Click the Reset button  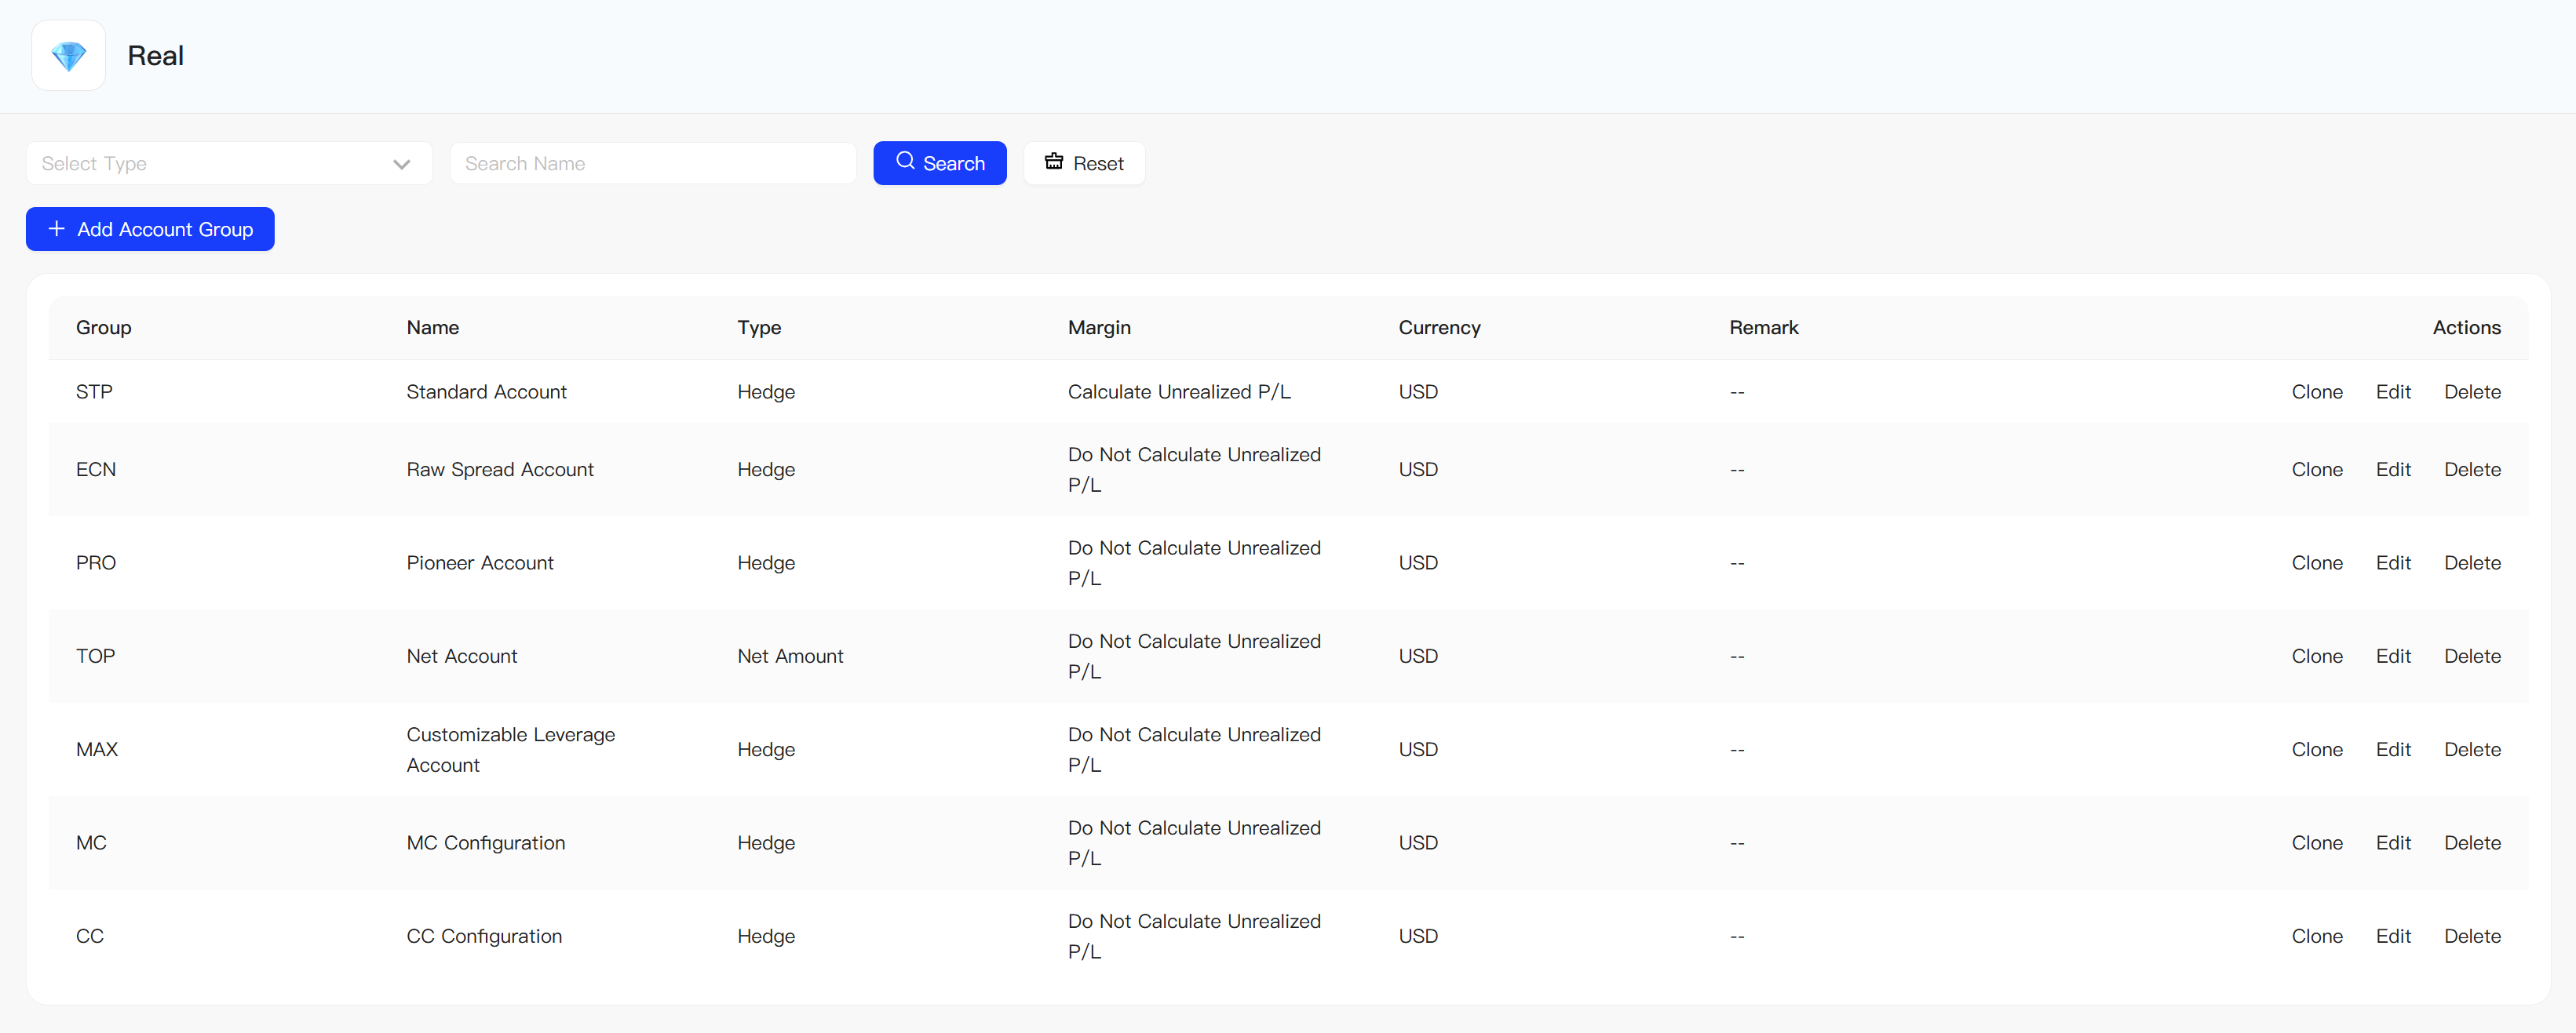pos(1084,163)
